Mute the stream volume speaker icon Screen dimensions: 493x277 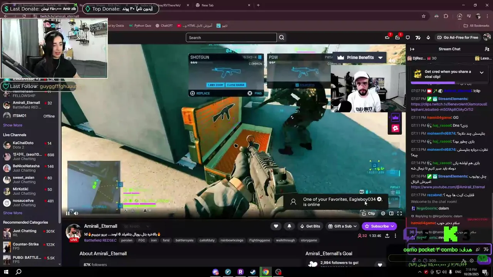click(x=76, y=214)
